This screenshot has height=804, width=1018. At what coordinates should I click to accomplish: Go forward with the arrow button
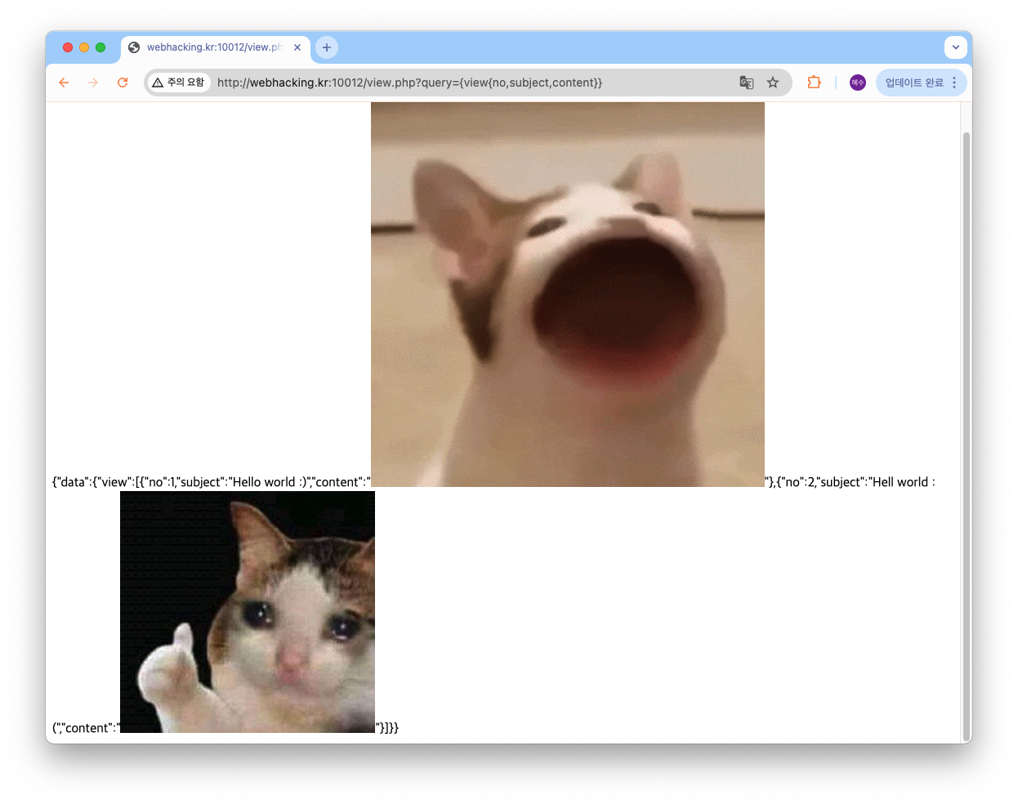93,83
